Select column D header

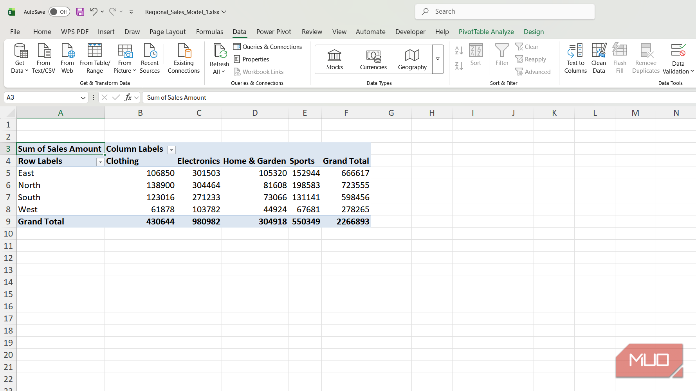(x=255, y=113)
